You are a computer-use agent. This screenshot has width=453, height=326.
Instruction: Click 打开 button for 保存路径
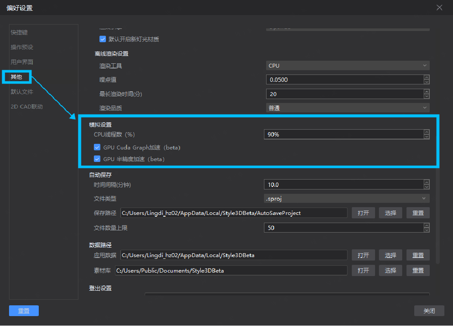[x=363, y=213]
